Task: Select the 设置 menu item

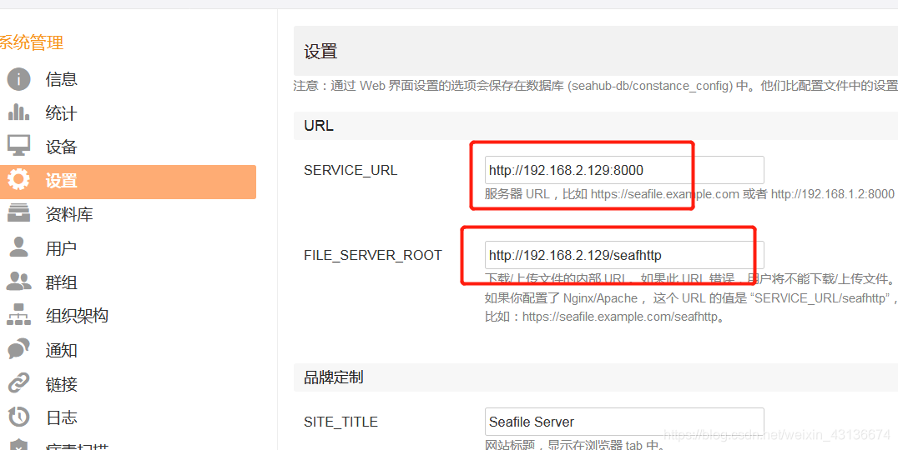Action: [129, 182]
